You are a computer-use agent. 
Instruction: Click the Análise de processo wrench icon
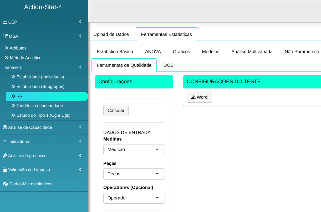pyautogui.click(x=5, y=155)
